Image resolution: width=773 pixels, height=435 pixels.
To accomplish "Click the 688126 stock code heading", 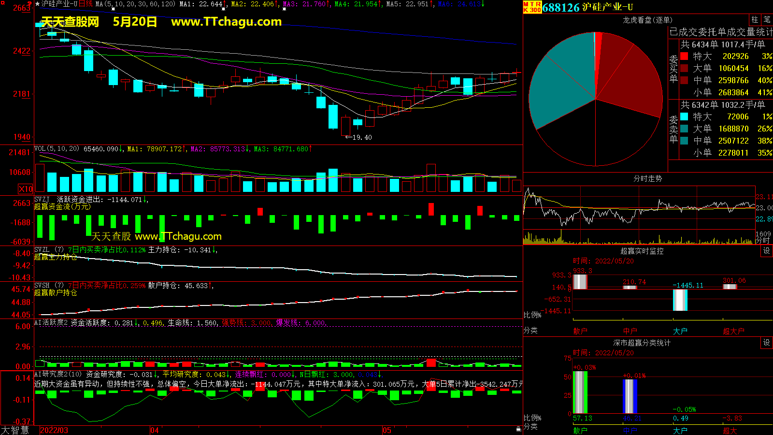I will (560, 7).
